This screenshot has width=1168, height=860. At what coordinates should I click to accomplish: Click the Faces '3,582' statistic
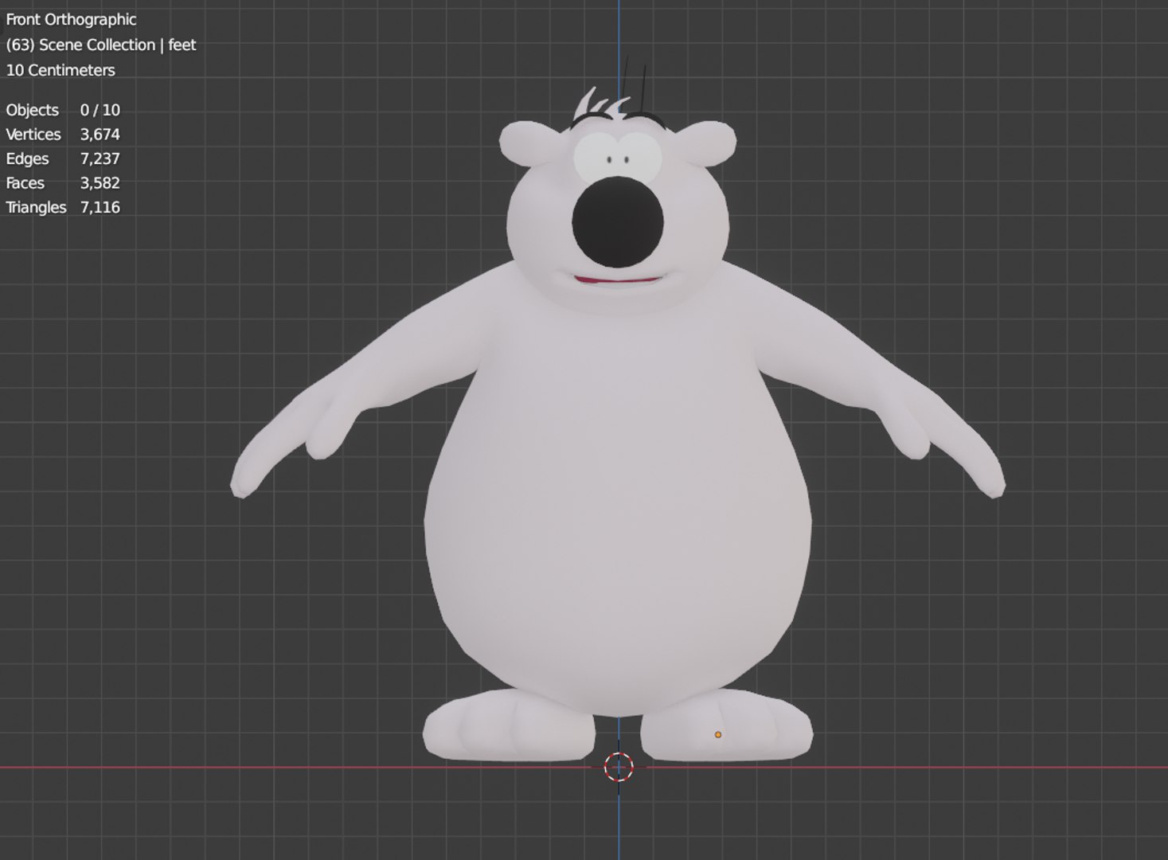[100, 183]
